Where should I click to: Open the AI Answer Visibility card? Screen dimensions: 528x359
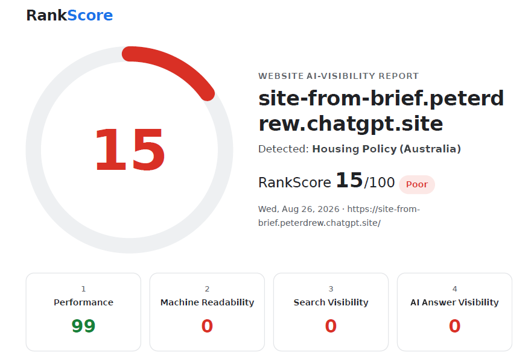click(454, 312)
